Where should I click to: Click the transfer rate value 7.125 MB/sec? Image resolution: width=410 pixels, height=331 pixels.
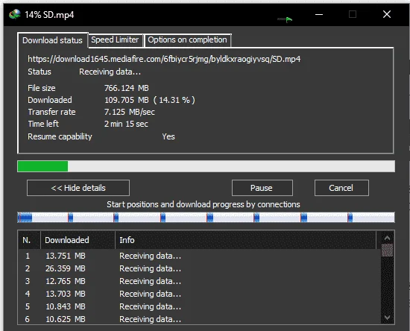pos(130,112)
